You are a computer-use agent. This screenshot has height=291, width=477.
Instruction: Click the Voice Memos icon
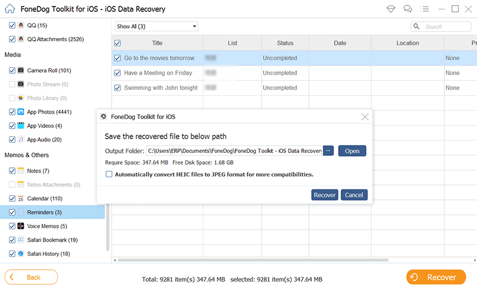(21, 226)
